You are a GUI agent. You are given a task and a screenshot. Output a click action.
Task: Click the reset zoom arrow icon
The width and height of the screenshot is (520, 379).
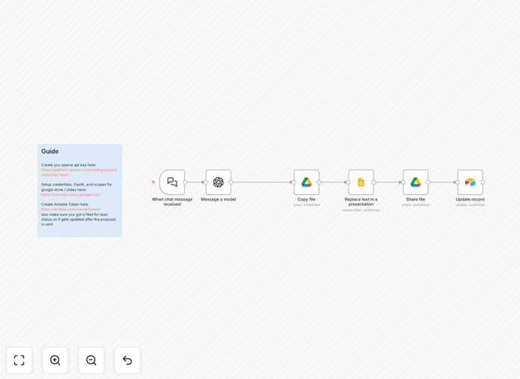127,360
